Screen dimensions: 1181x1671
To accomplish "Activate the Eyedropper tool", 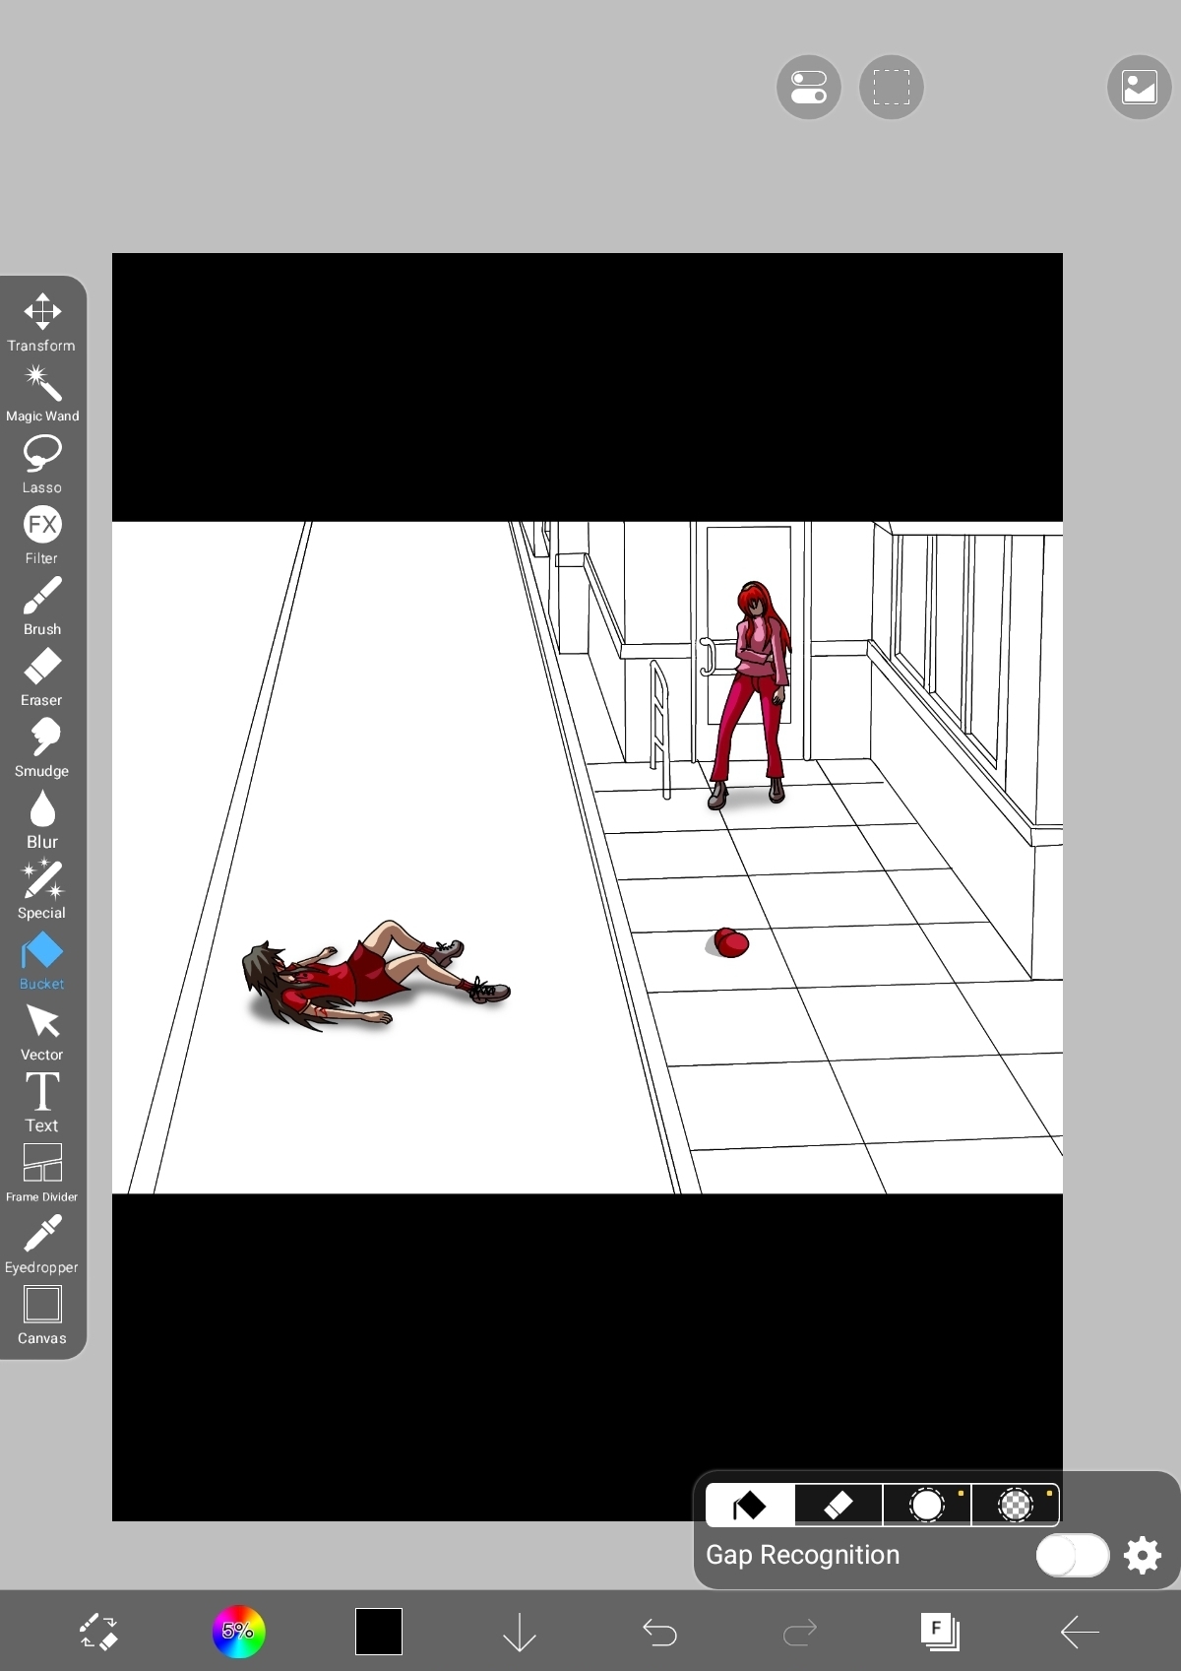I will click(42, 1243).
